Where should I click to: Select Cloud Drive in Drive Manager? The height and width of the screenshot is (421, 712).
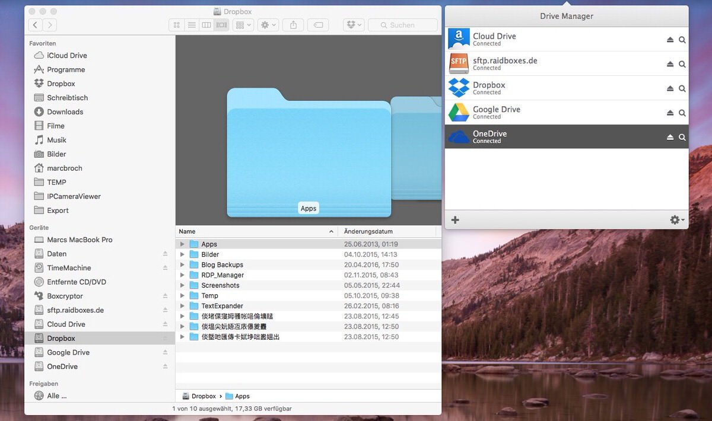pos(567,39)
